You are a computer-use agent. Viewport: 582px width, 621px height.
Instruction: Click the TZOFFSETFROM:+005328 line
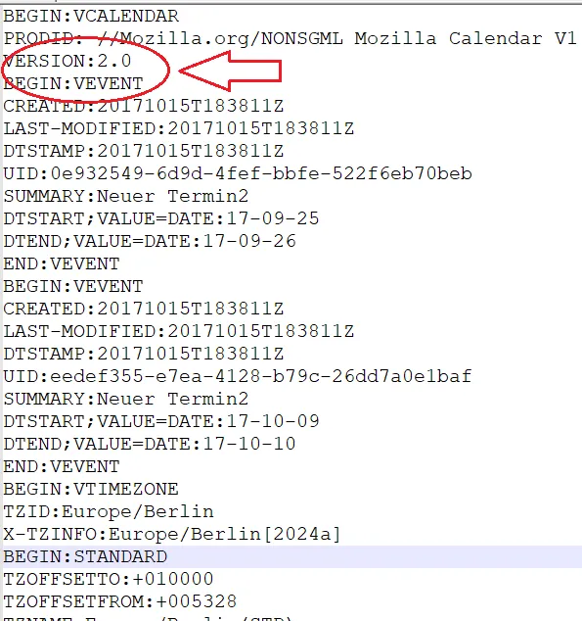tap(120, 602)
